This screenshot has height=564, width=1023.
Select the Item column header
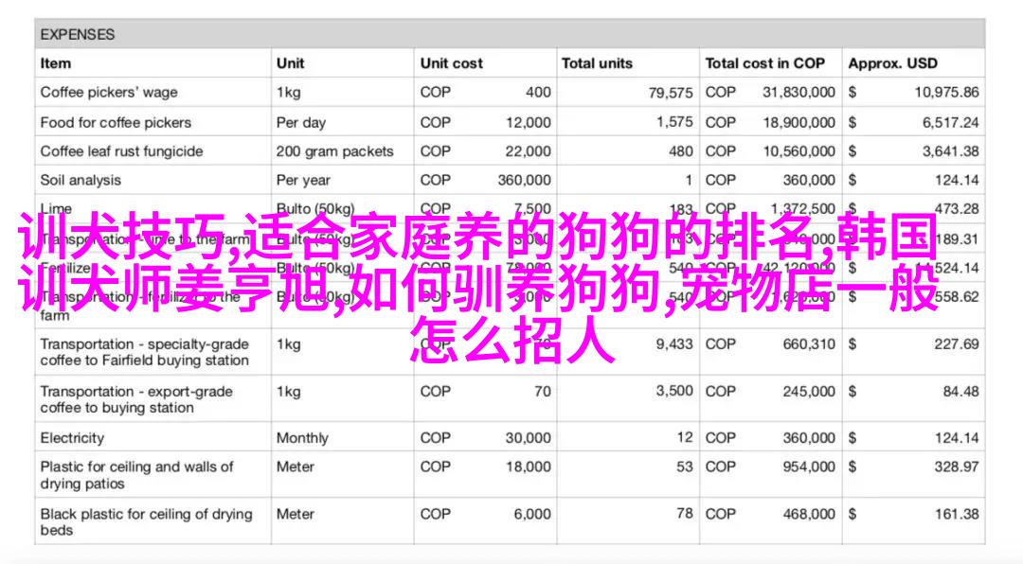pyautogui.click(x=56, y=63)
